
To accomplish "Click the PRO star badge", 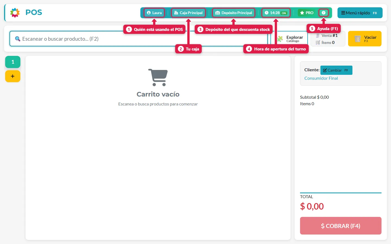I will click(307, 13).
